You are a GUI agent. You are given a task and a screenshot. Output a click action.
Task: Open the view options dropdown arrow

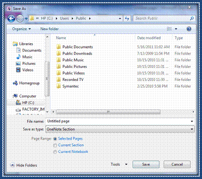click(176, 29)
